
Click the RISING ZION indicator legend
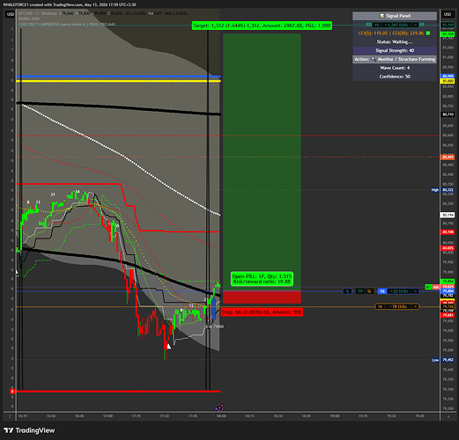[29, 18]
